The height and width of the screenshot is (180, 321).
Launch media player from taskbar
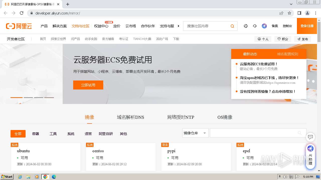[37, 177]
